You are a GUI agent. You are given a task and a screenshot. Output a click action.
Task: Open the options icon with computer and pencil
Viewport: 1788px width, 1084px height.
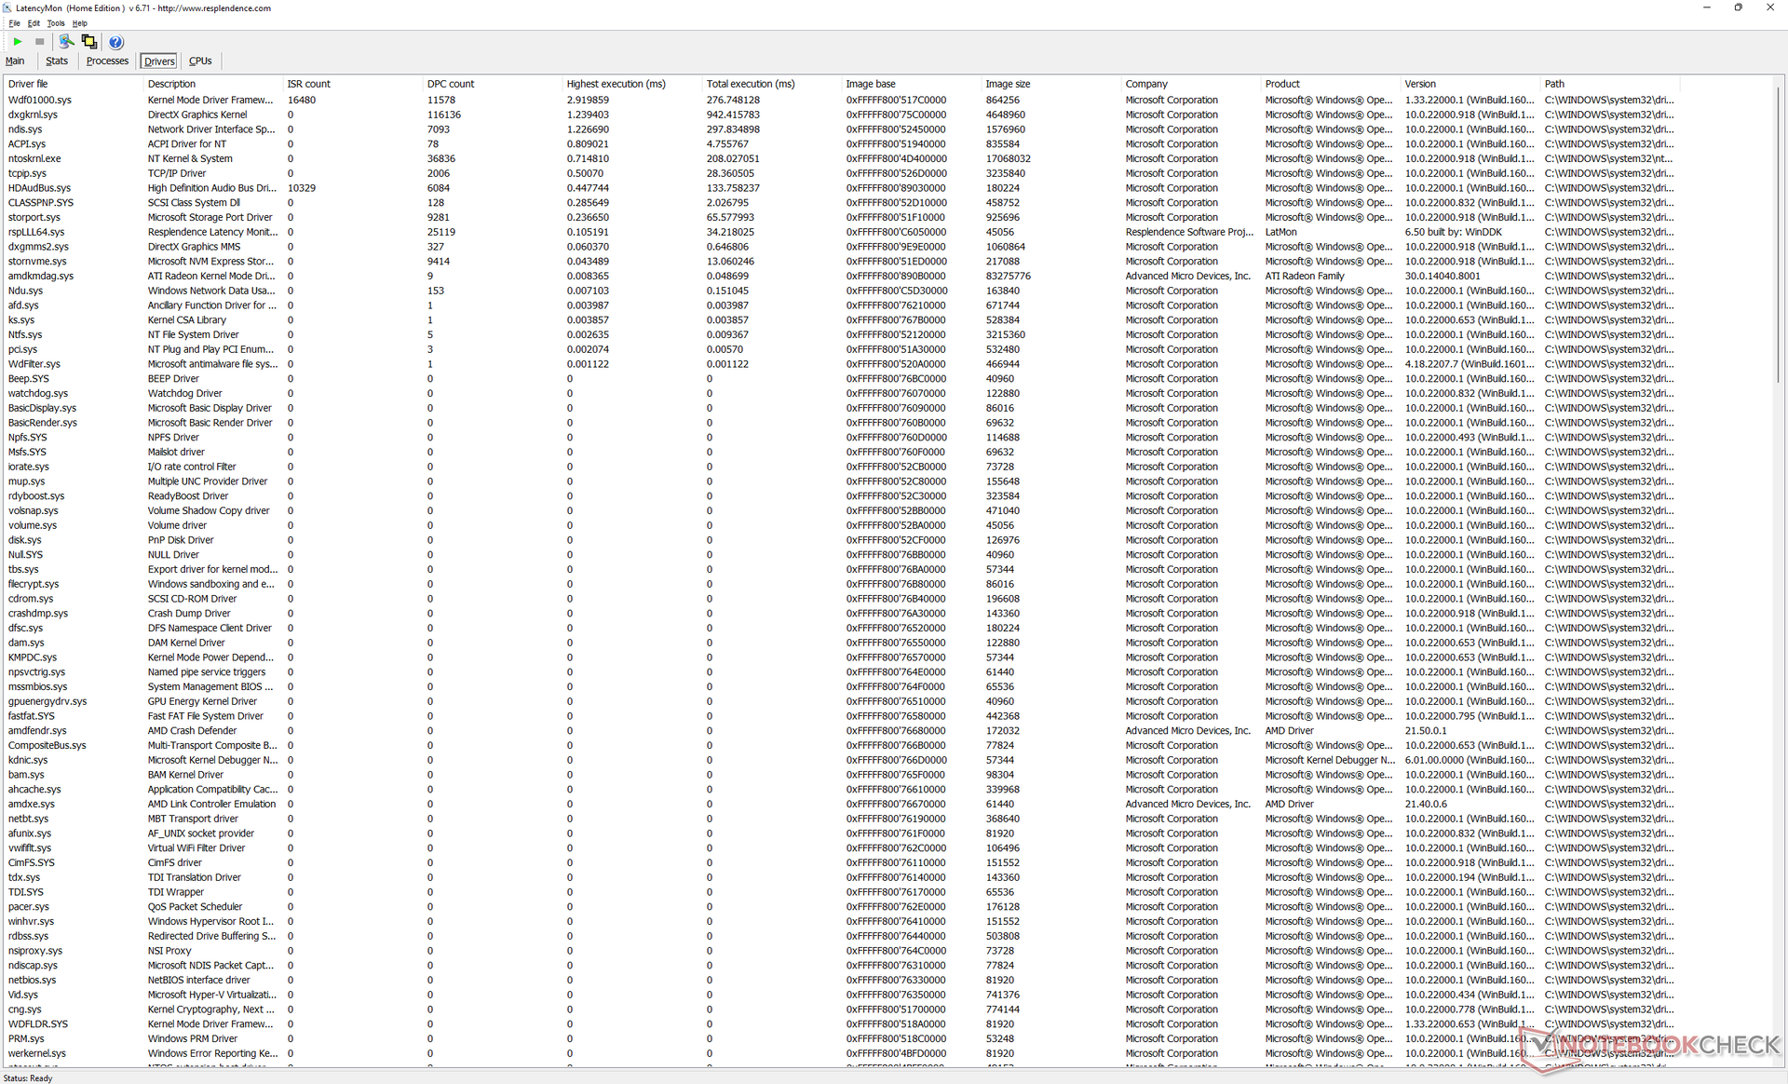(x=66, y=42)
